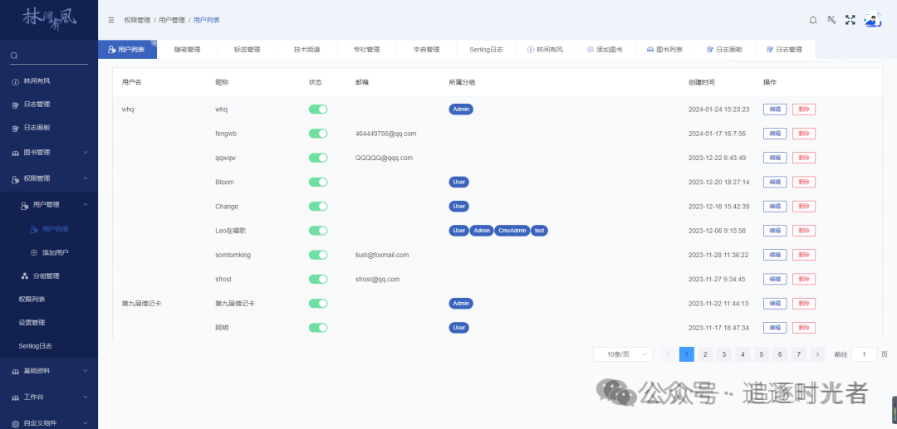897x429 pixels.
Task: Click 删除 button for Leo在唱歌
Action: click(x=804, y=231)
